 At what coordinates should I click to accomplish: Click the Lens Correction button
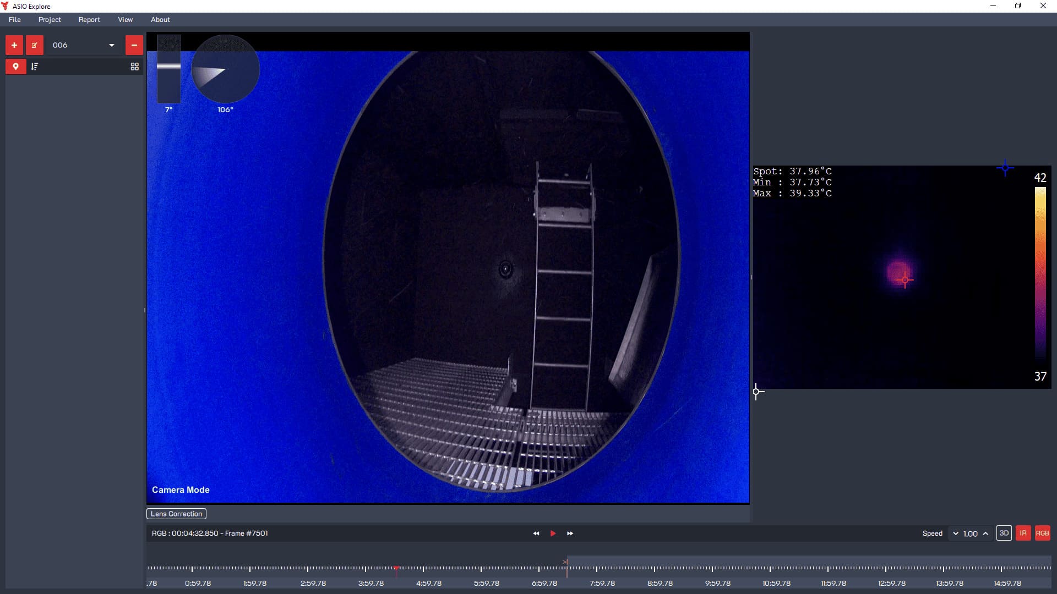[176, 514]
